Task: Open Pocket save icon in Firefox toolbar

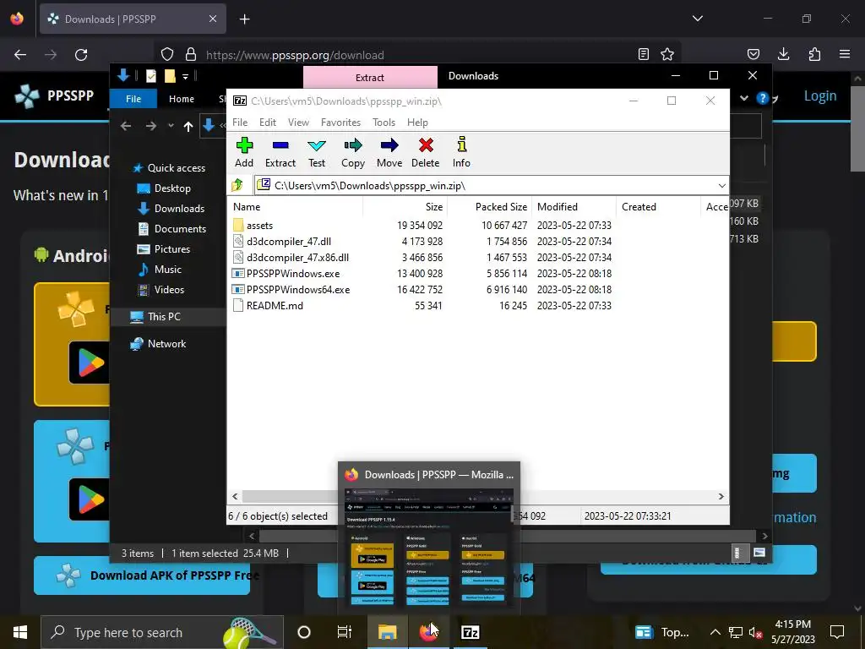Action: click(753, 54)
